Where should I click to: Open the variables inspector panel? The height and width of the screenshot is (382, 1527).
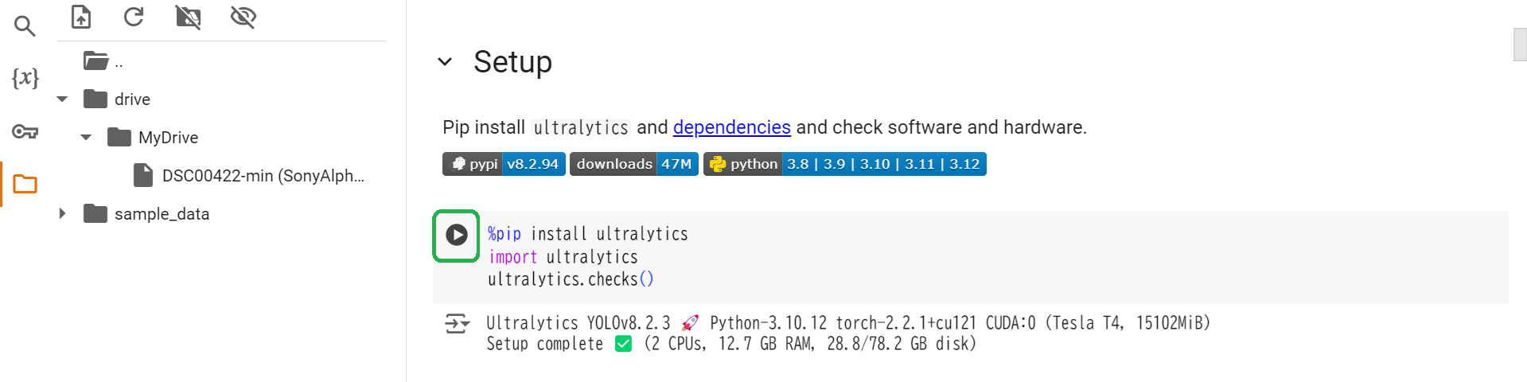coord(25,78)
